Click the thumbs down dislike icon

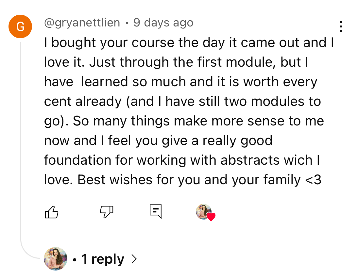106,212
